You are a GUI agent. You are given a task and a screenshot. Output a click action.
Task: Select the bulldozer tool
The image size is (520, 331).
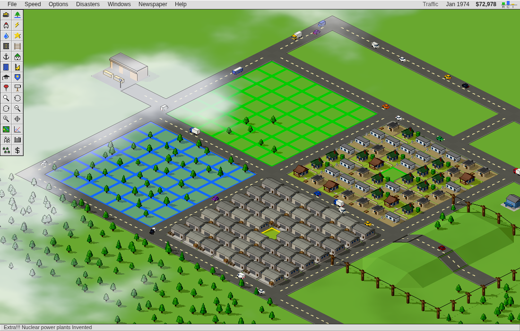coord(6,15)
